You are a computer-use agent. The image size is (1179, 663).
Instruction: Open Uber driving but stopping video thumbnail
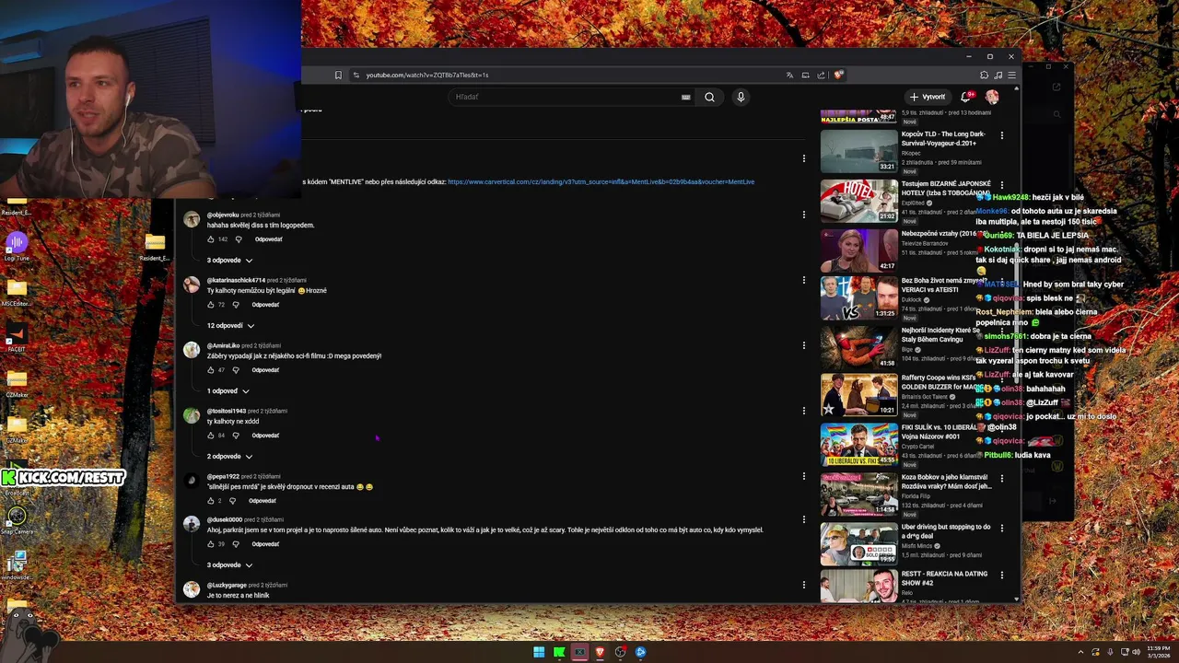tap(858, 543)
